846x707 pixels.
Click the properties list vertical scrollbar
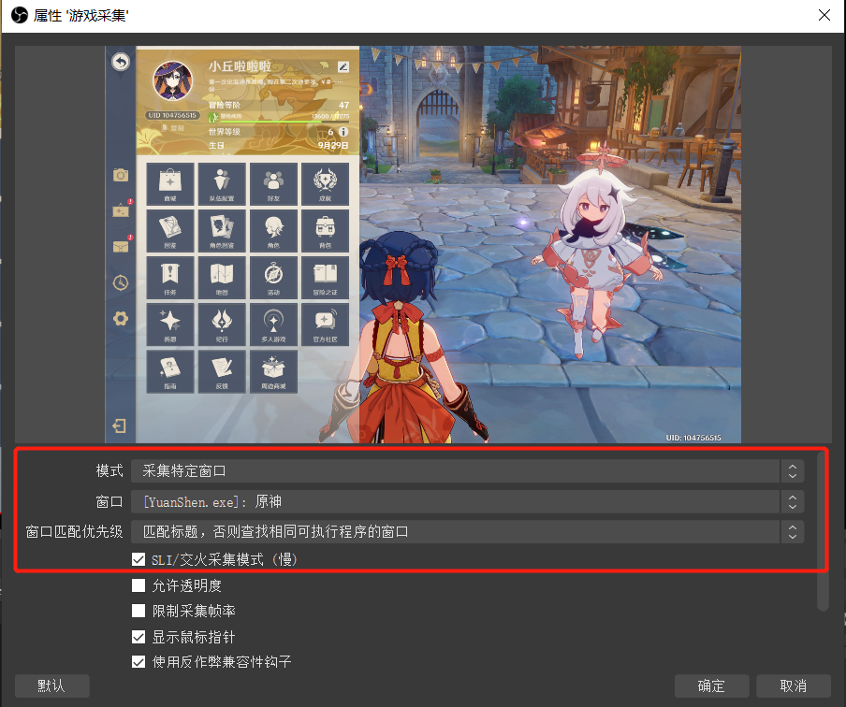pyautogui.click(x=823, y=532)
